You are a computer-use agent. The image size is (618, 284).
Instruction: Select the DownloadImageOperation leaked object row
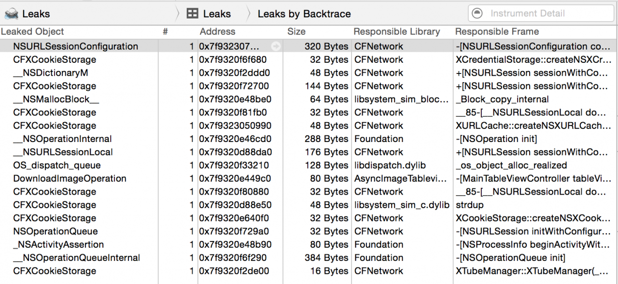pos(309,178)
